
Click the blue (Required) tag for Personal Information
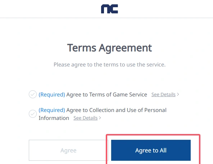point(52,110)
